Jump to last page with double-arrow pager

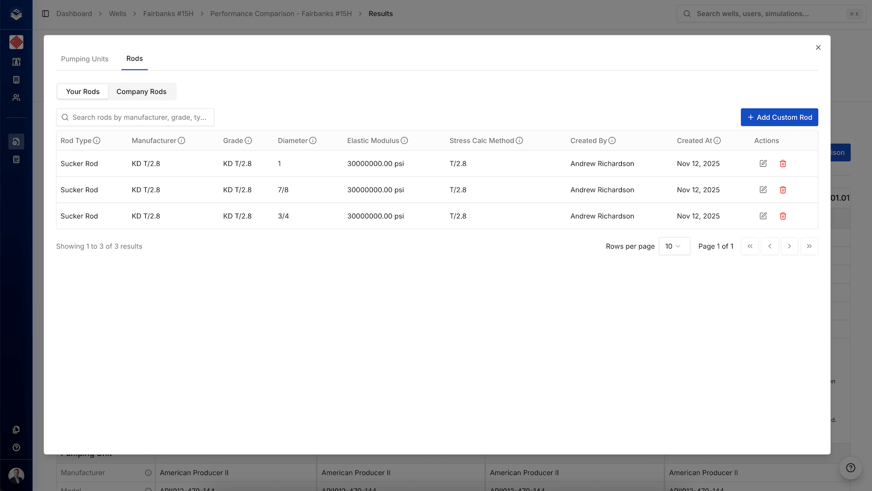click(x=809, y=246)
